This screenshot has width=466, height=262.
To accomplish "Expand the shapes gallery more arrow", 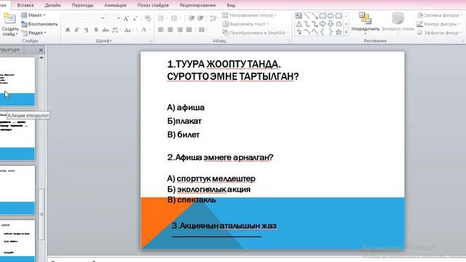I will click(347, 32).
